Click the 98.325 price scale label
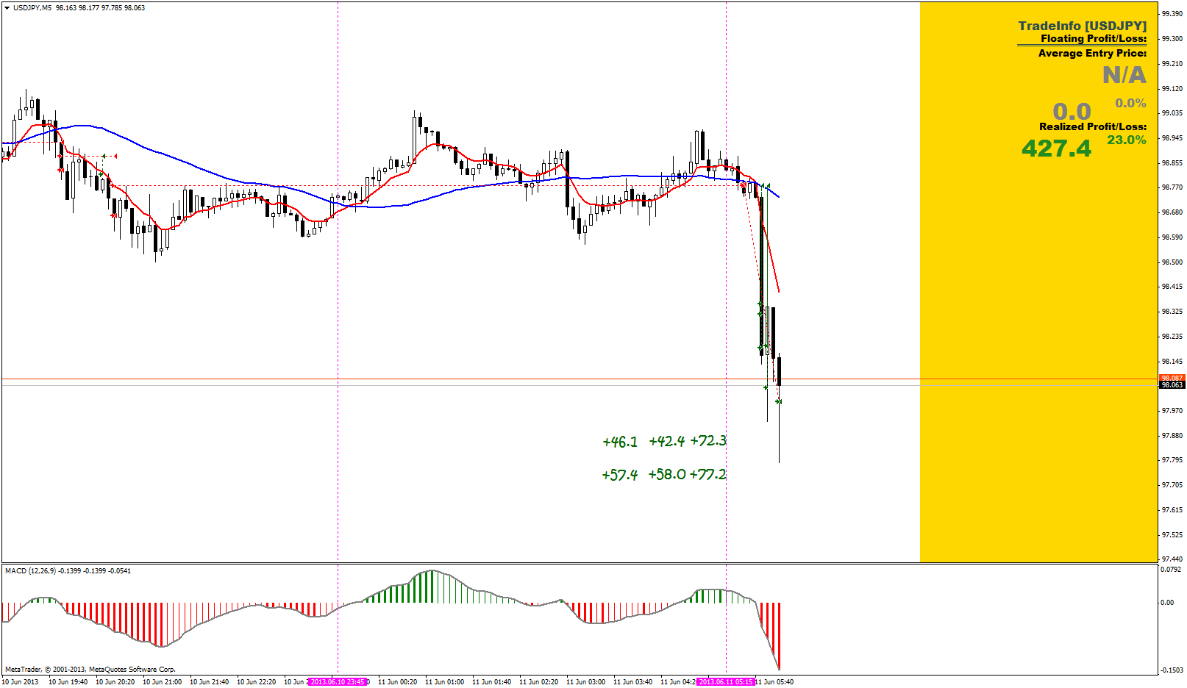This screenshot has height=688, width=1187. (1172, 312)
